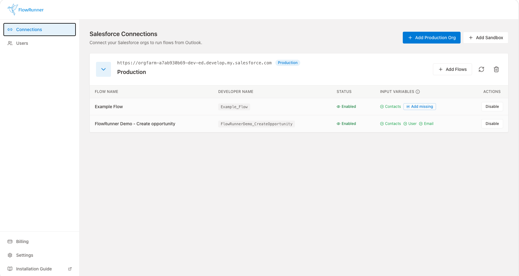Click the Add Production Org button
Screen dimensions: 519x276
click(431, 38)
